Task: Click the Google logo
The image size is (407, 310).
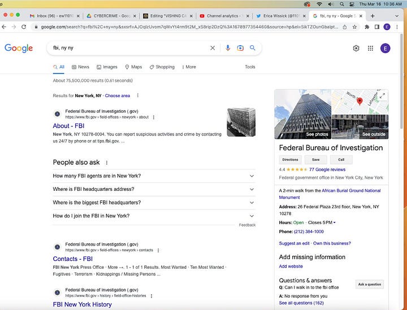Action: coord(19,48)
